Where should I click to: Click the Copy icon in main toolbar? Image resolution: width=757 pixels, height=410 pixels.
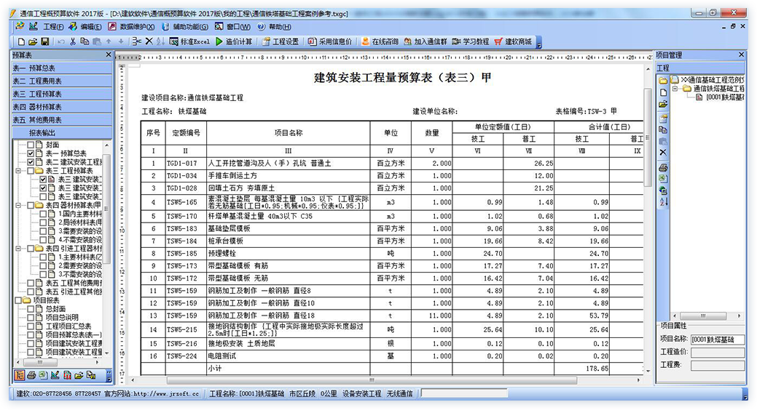[x=85, y=42]
